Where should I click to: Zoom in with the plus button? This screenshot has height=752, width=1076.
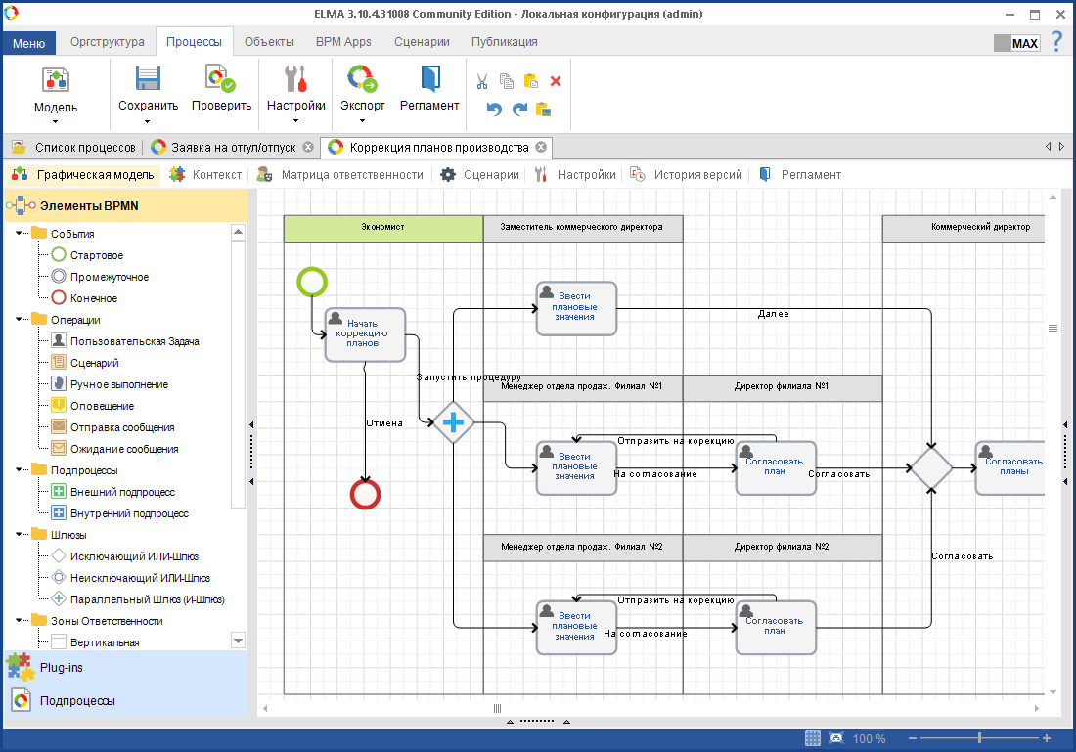(1047, 738)
